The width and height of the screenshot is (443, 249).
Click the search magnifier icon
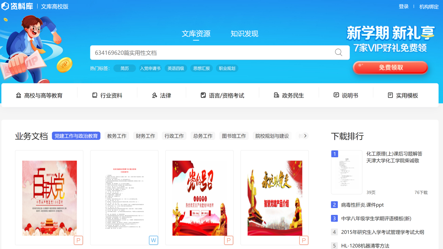click(338, 52)
